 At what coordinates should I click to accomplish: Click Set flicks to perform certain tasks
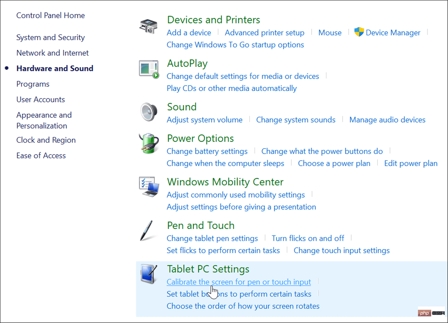pyautogui.click(x=223, y=251)
